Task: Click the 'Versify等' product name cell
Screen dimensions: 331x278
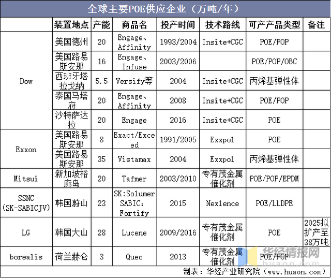Action: point(134,81)
